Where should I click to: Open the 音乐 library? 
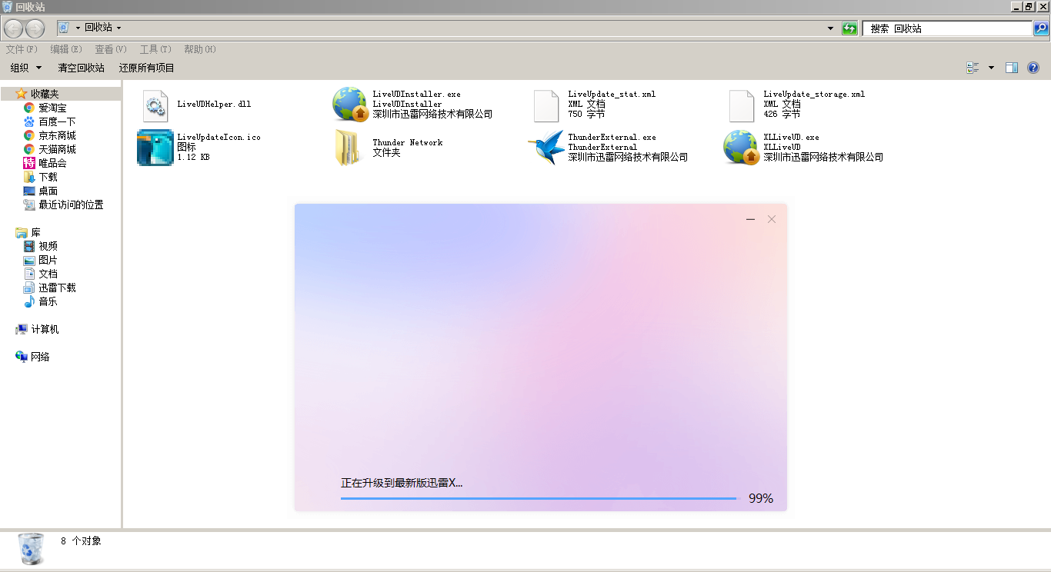coord(48,301)
